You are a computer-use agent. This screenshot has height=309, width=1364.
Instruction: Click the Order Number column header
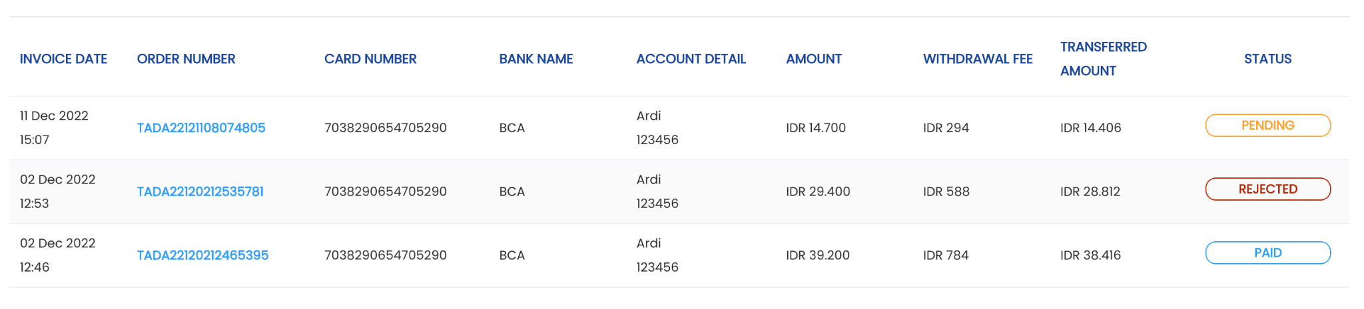click(186, 59)
